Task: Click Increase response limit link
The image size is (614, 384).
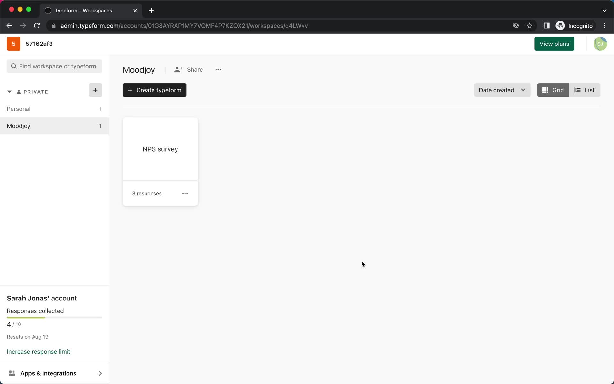Action: (38, 351)
